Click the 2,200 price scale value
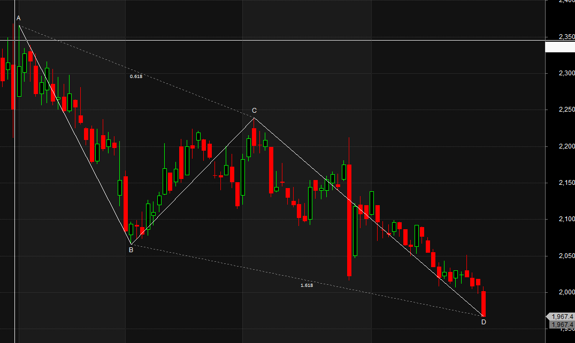Screen dimensions: 575x343 566,146
